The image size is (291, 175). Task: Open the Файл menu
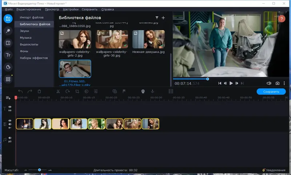click(8, 9)
